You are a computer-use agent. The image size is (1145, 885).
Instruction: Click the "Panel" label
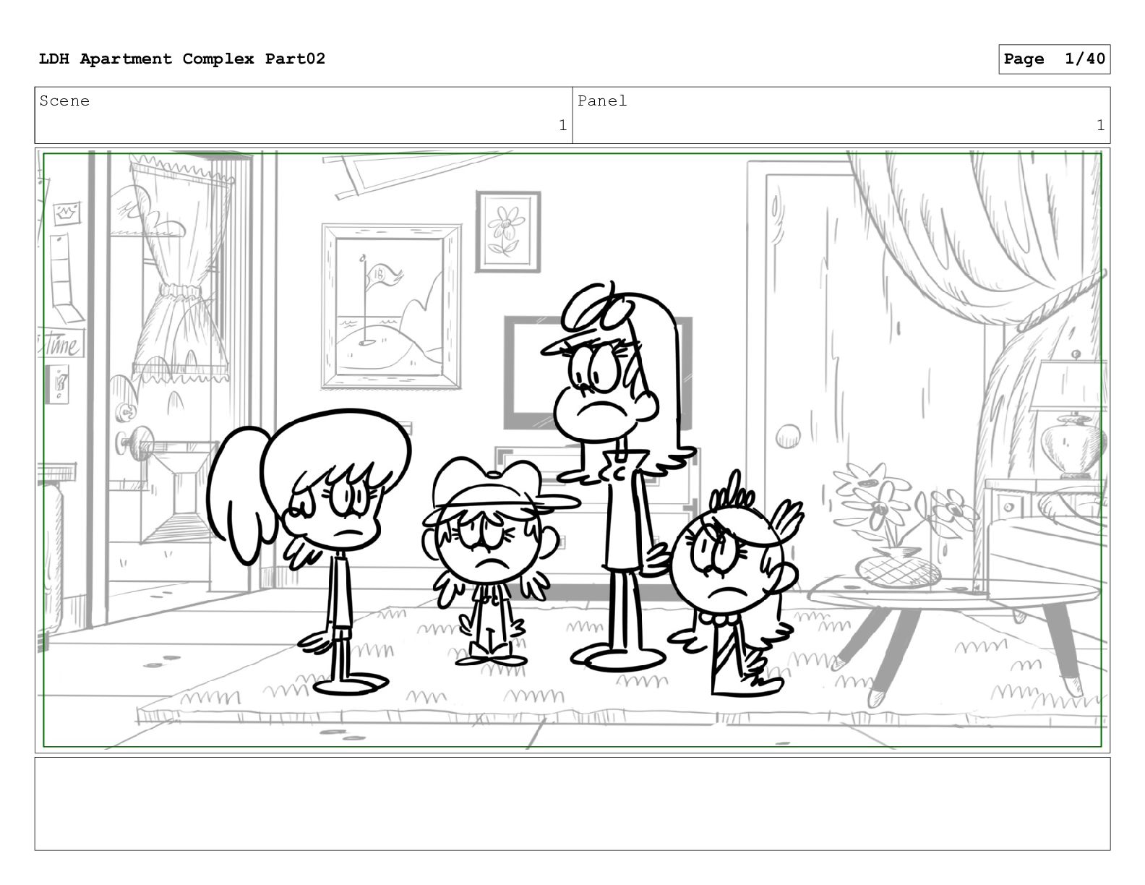(602, 101)
